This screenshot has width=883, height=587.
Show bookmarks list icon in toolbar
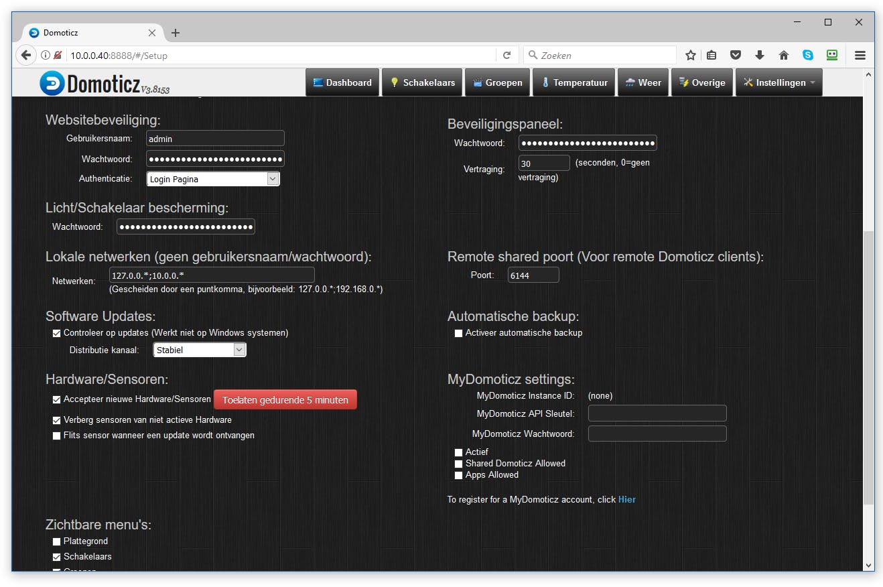click(711, 56)
